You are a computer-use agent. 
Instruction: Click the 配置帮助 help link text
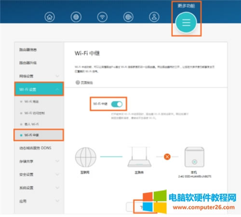pyautogui.click(x=87, y=83)
